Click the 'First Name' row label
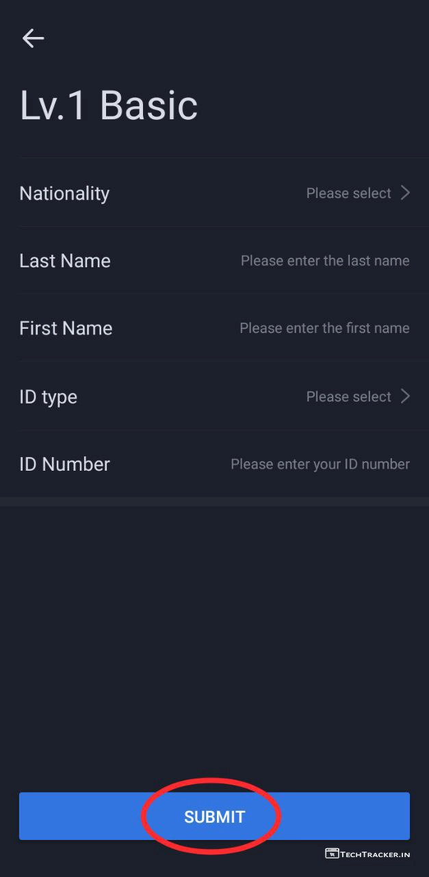The height and width of the screenshot is (877, 429). coord(66,328)
